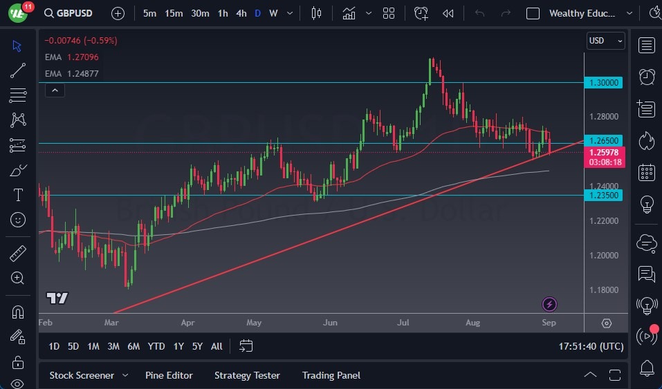Switch to the Pine Editor tab
The image size is (662, 389).
169,375
